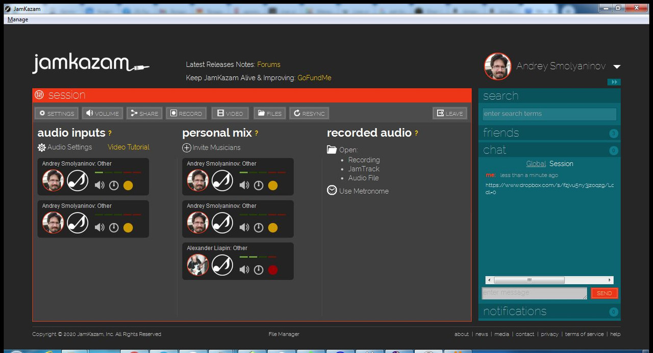The width and height of the screenshot is (653, 353).
Task: Click pan knob on upper personal mix Andrey track
Action: [x=259, y=185]
